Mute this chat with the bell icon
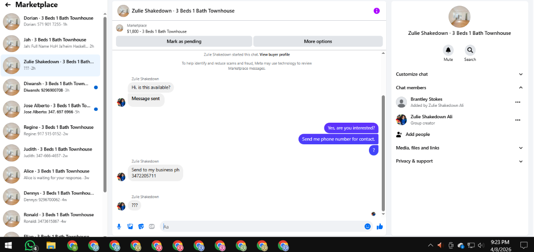 (448, 50)
